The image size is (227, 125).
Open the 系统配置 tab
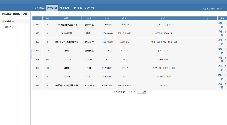pyautogui.click(x=40, y=8)
